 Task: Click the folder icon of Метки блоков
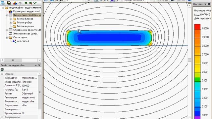point(15,19)
